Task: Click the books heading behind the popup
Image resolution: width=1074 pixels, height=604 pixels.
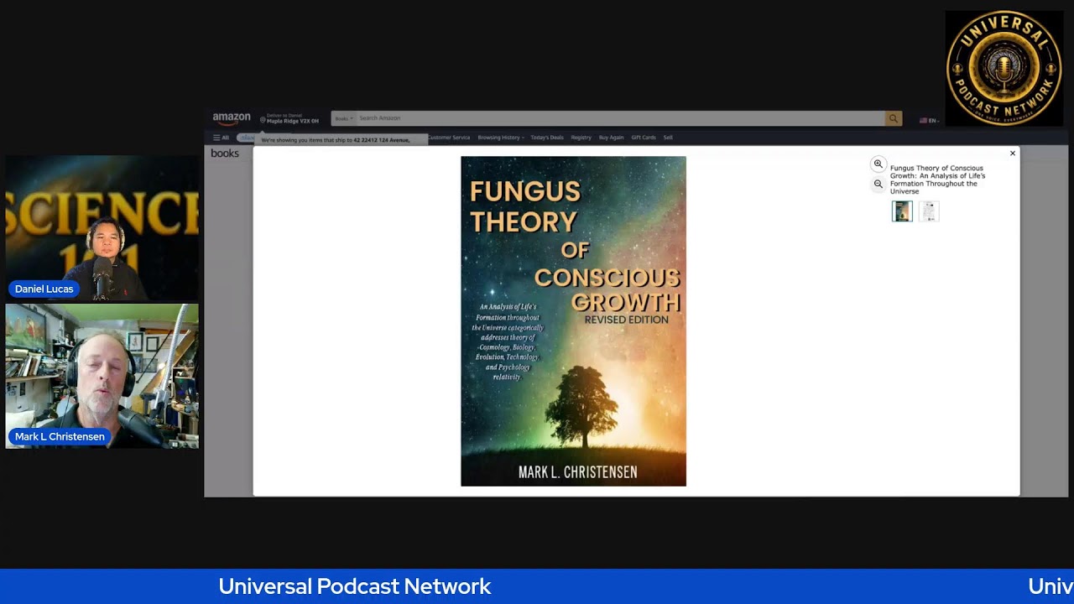Action: point(225,154)
